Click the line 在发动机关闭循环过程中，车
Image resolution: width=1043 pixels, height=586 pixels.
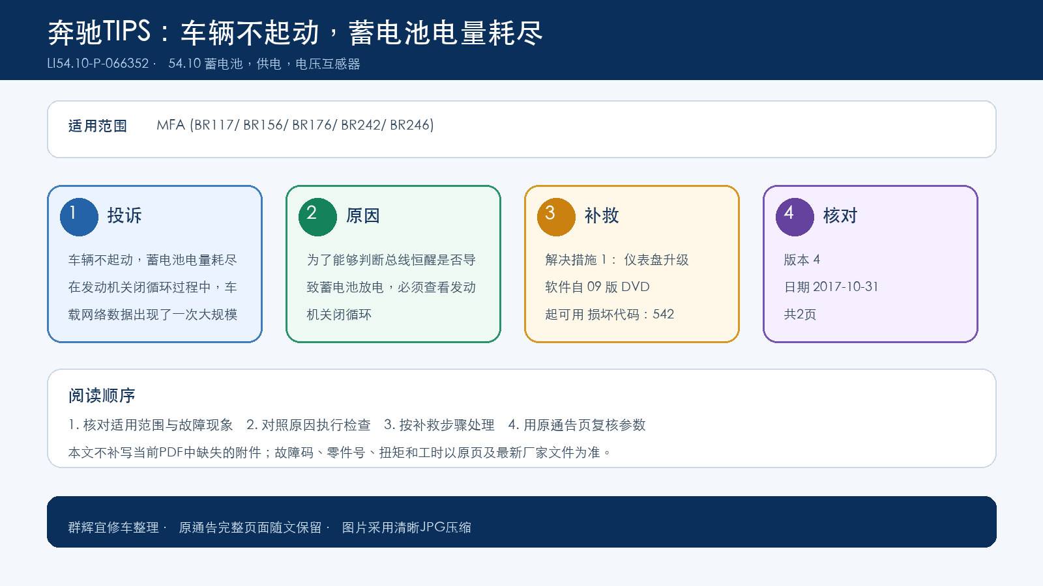coord(153,287)
